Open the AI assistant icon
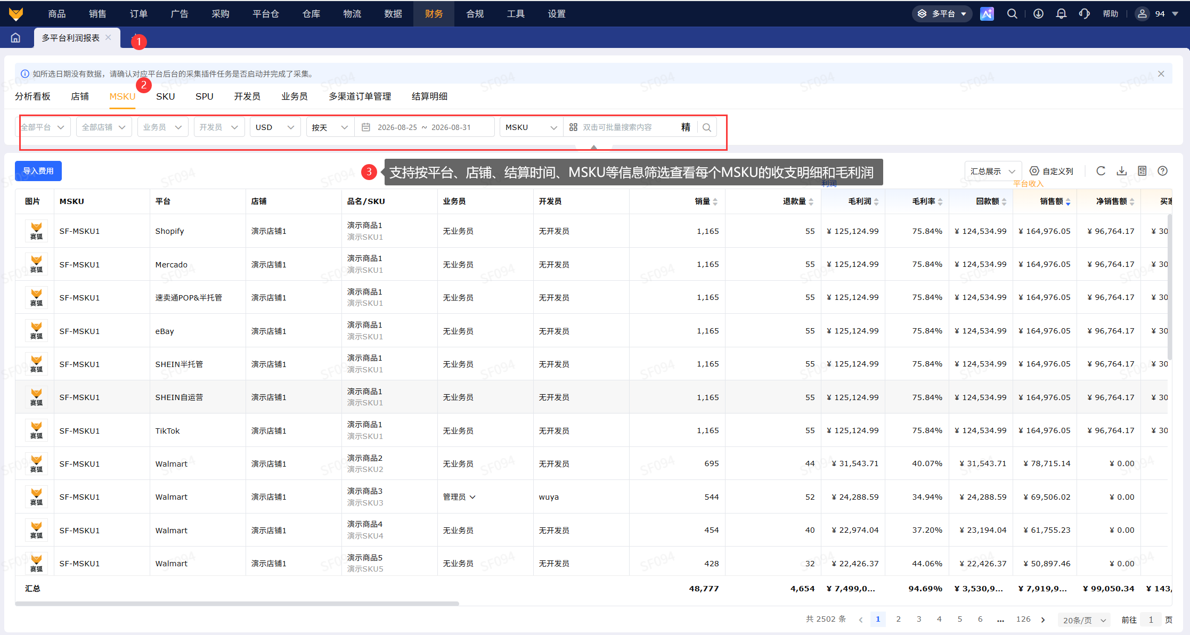 tap(987, 14)
